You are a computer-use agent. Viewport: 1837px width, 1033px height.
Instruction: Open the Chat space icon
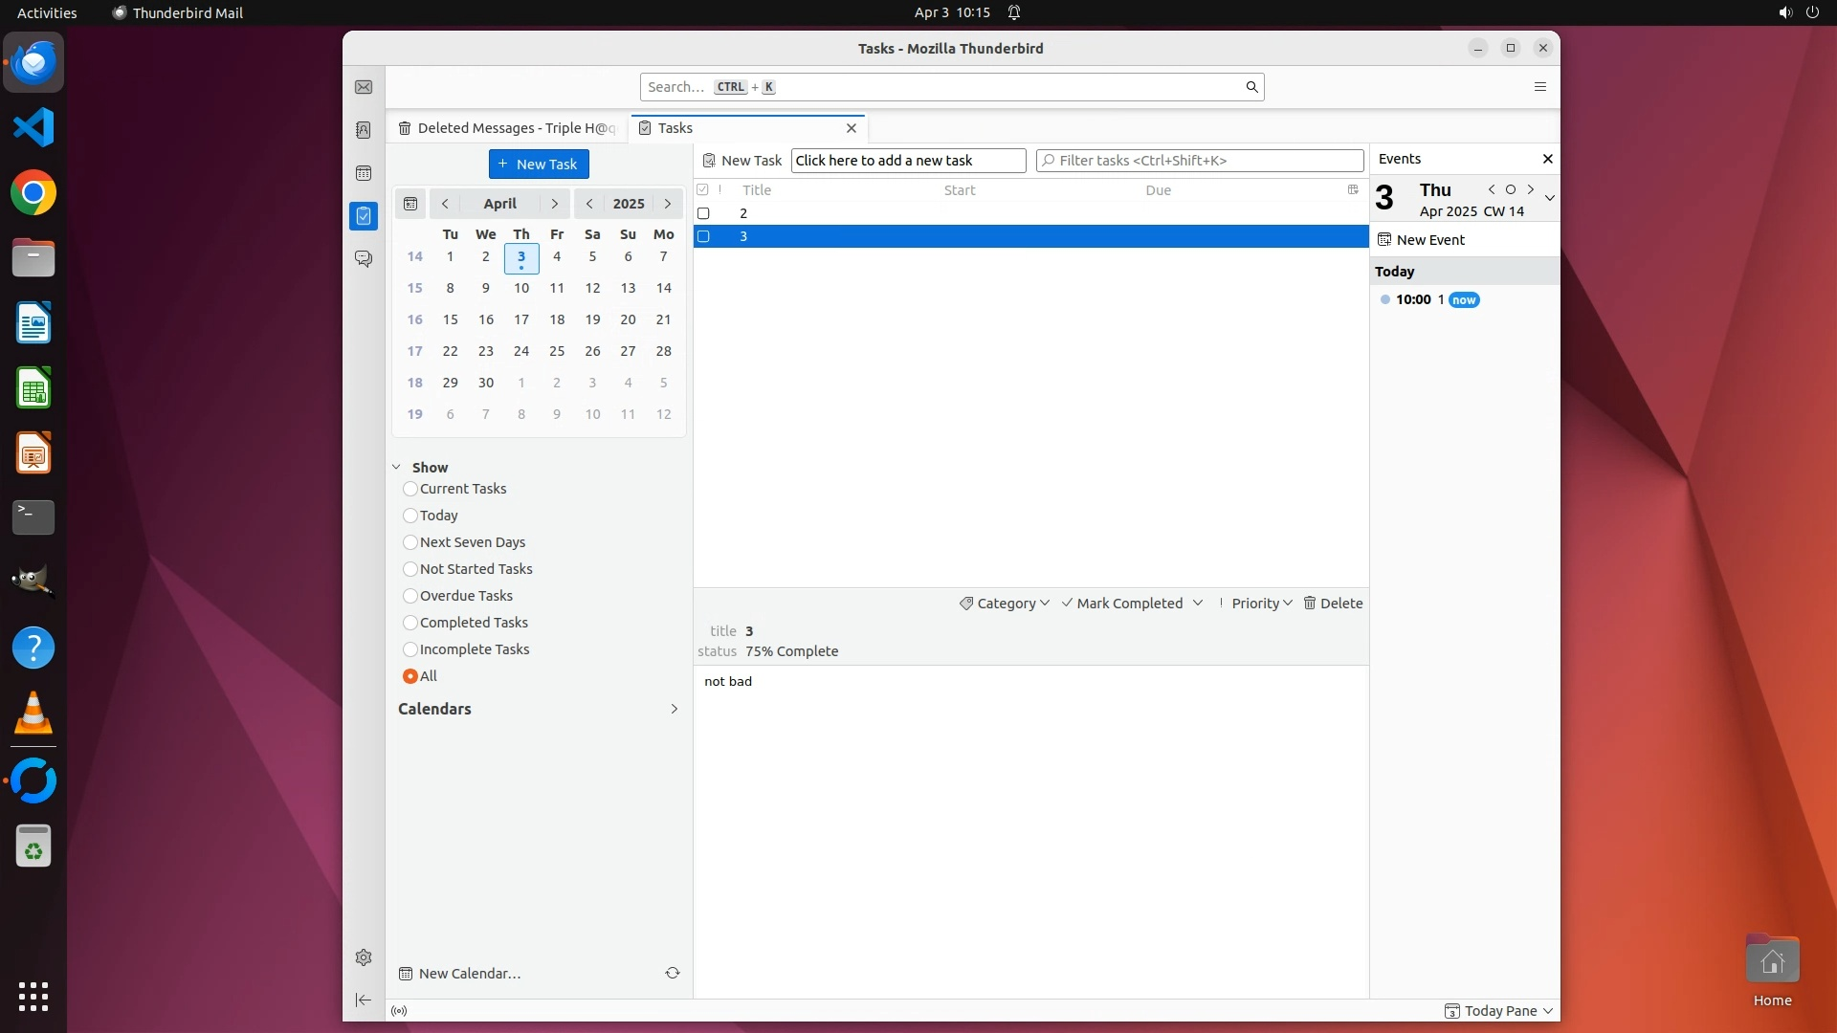pos(364,259)
